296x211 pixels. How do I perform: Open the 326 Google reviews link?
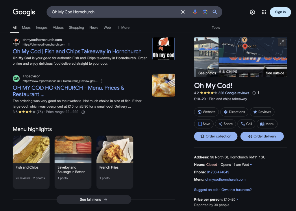(234, 93)
